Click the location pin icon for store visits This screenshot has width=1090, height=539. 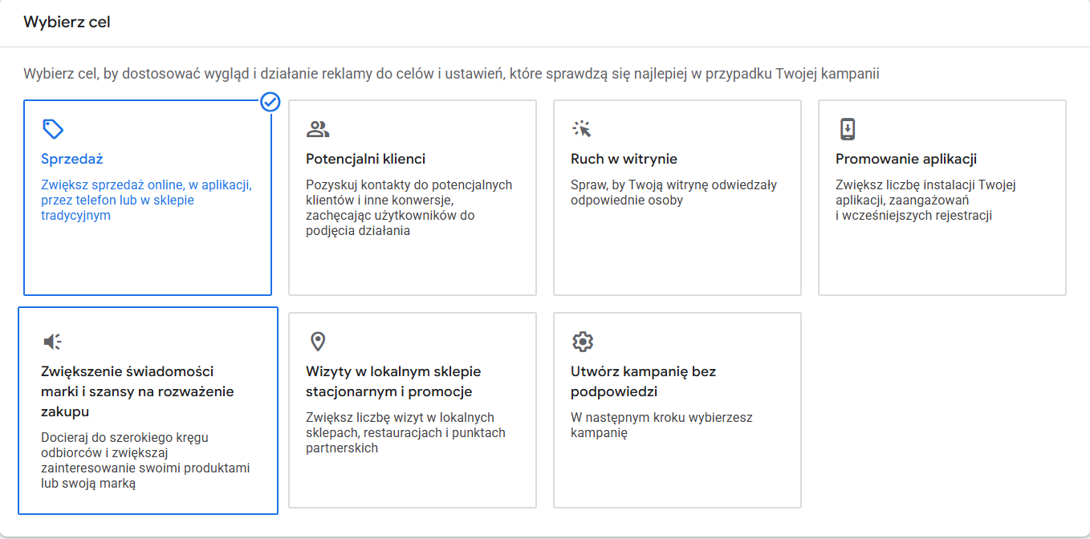316,340
